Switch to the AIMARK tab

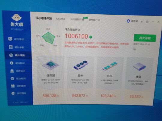coord(60,19)
